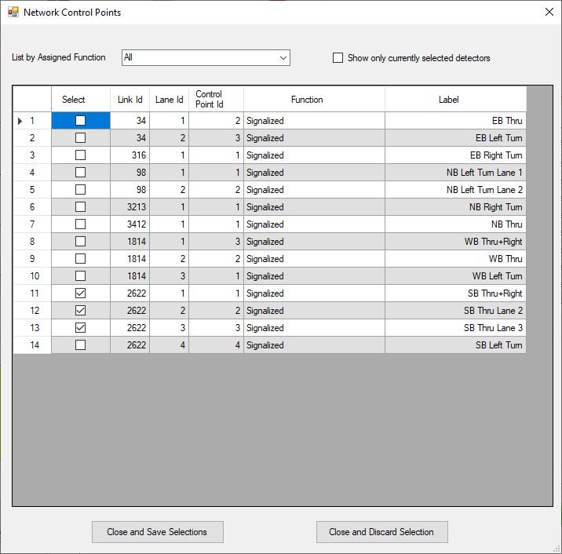Click the 'NB Left Turn Lane 1' cell

click(x=456, y=173)
